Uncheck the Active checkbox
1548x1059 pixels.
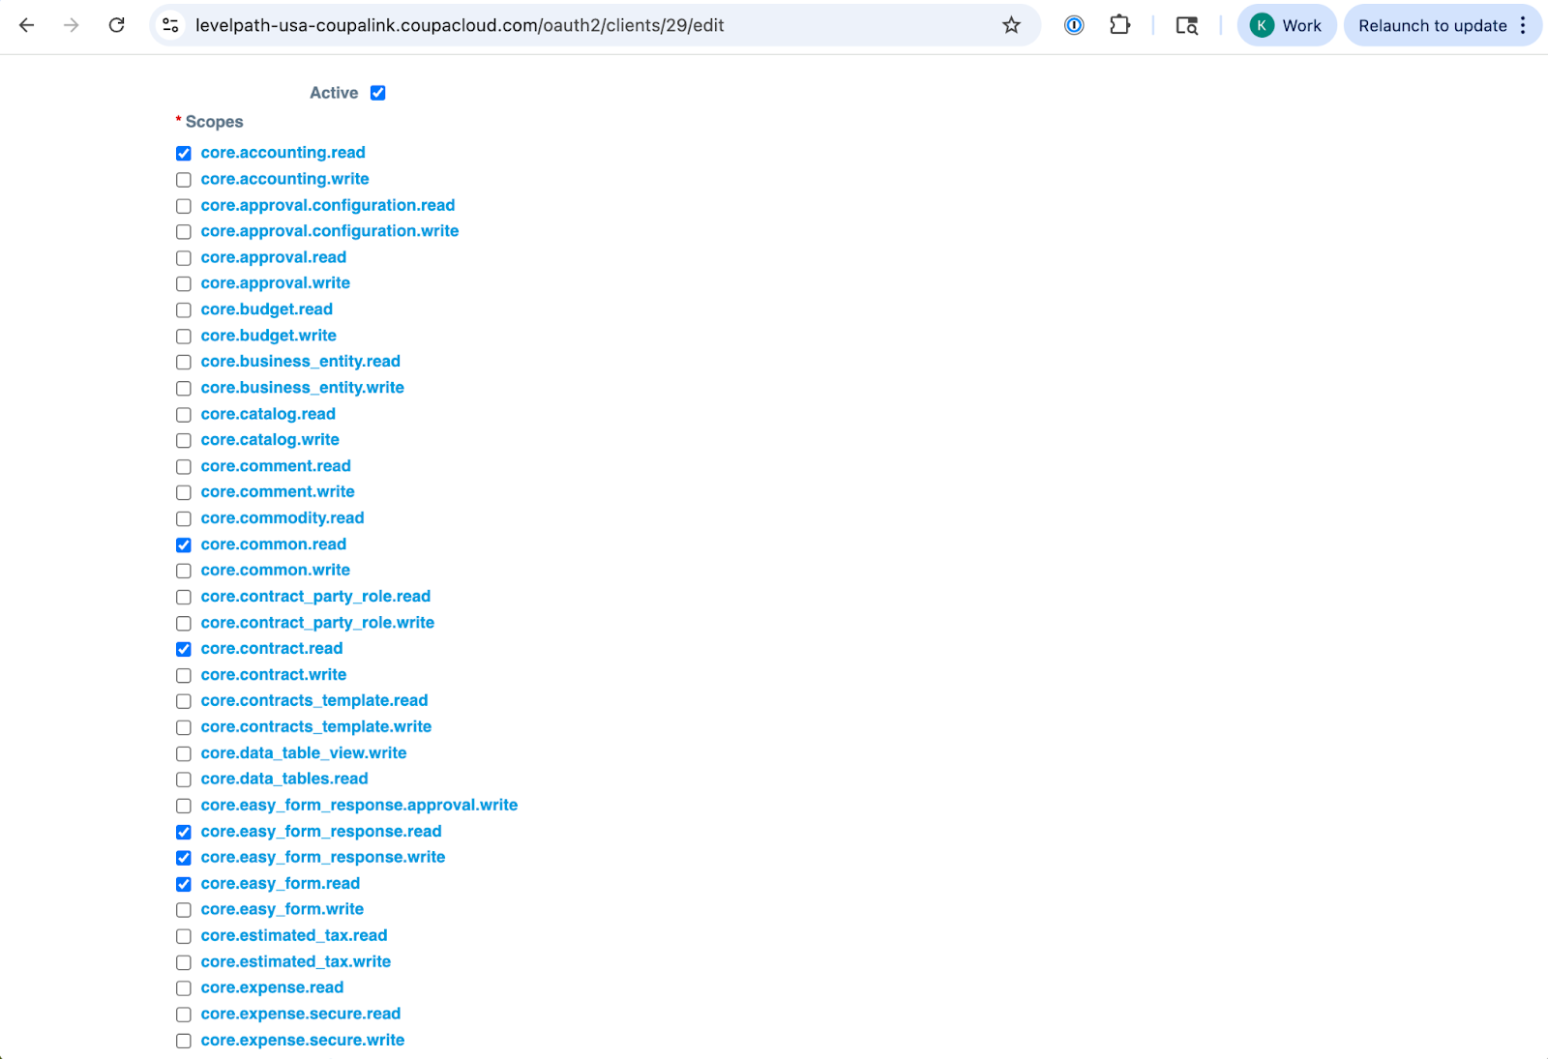tap(378, 93)
